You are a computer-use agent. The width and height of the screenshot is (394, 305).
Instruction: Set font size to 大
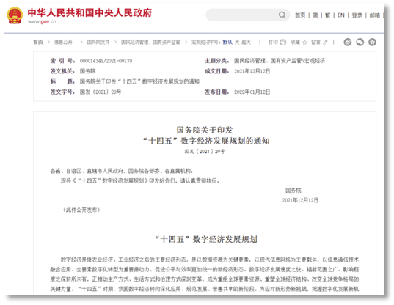237,43
